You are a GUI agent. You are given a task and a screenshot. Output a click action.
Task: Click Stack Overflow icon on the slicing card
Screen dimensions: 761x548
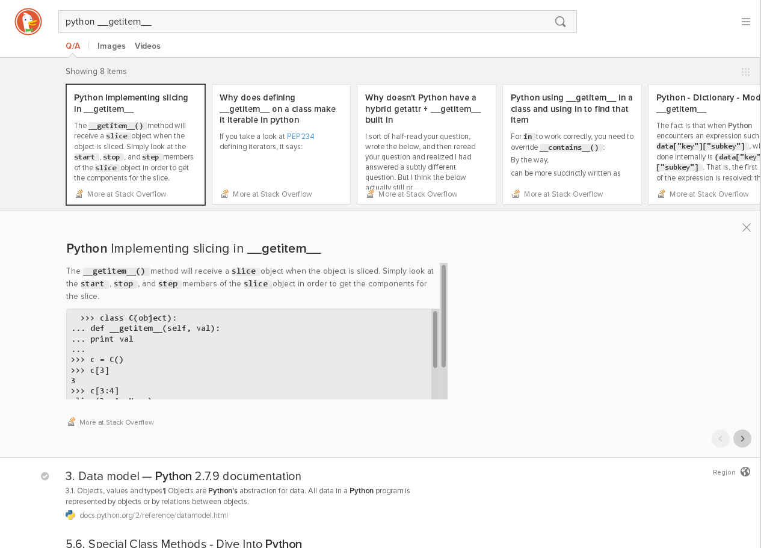[x=79, y=194]
